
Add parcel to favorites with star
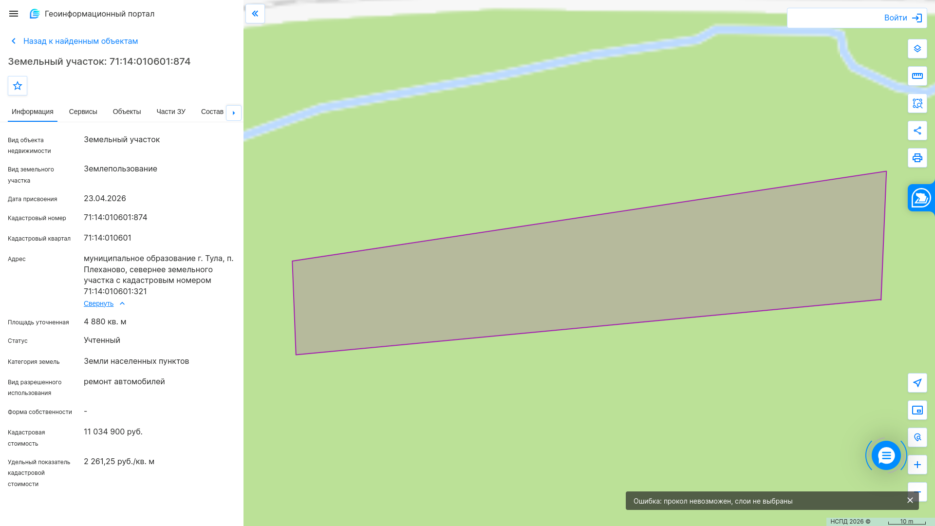click(x=18, y=86)
